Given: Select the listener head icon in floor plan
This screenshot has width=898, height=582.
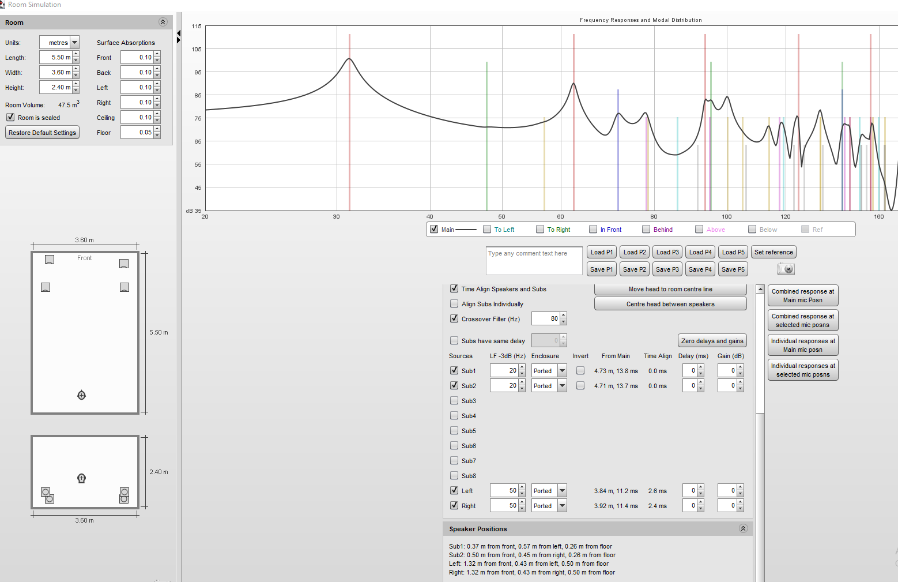Looking at the screenshot, I should (x=81, y=395).
